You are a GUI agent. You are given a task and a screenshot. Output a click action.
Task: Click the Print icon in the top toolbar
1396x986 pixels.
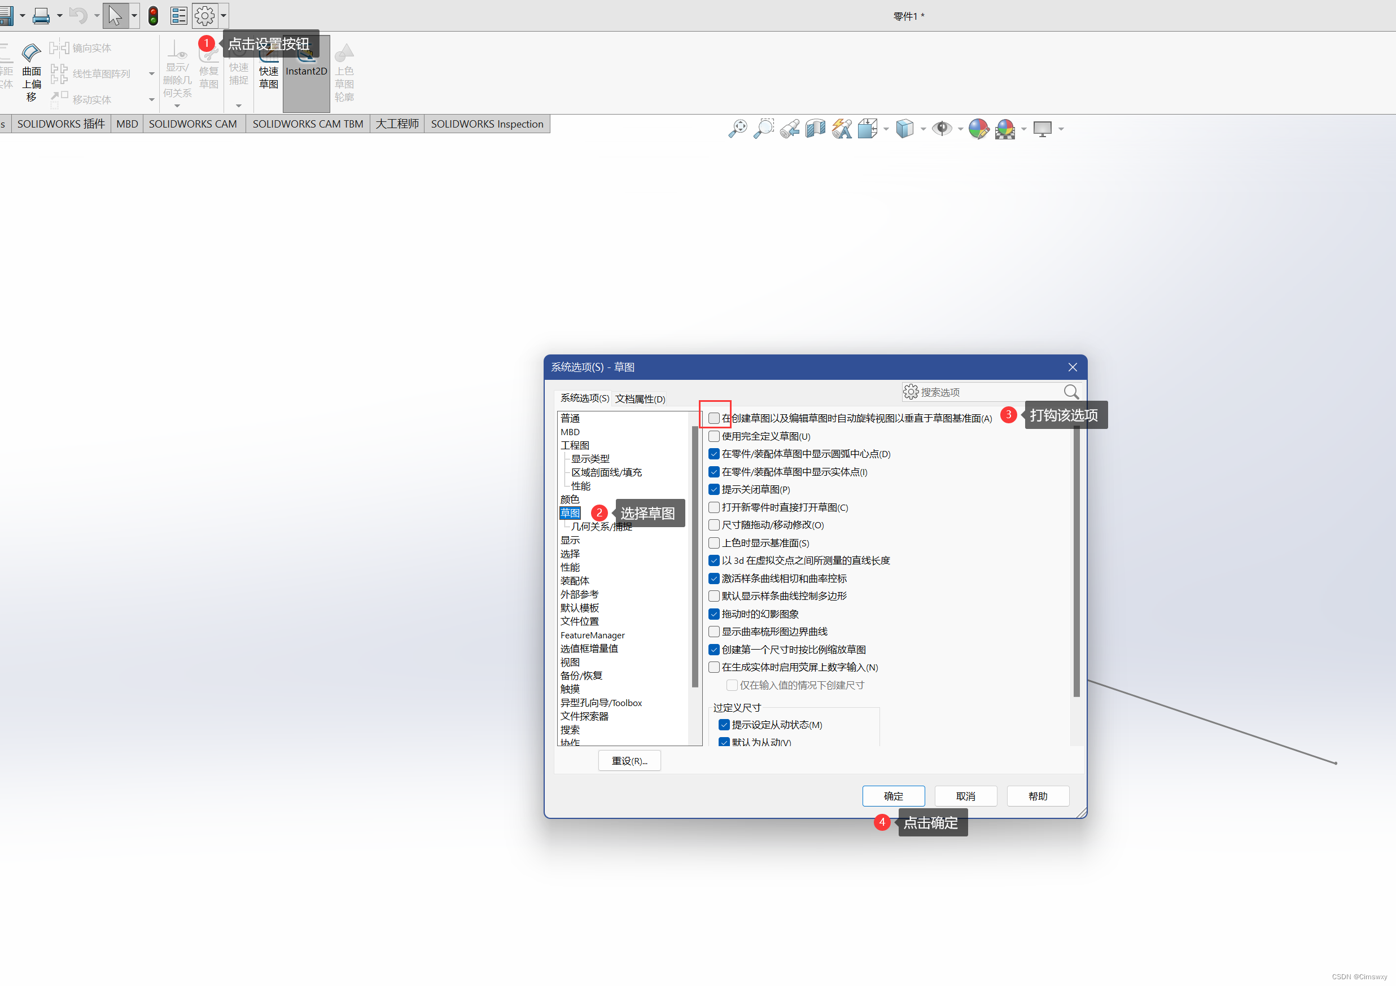point(41,16)
